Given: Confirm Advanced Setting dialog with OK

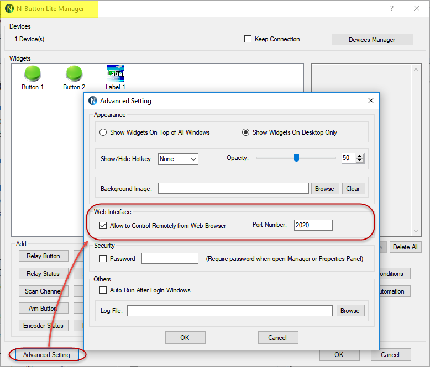Looking at the screenshot, I should 185,337.
